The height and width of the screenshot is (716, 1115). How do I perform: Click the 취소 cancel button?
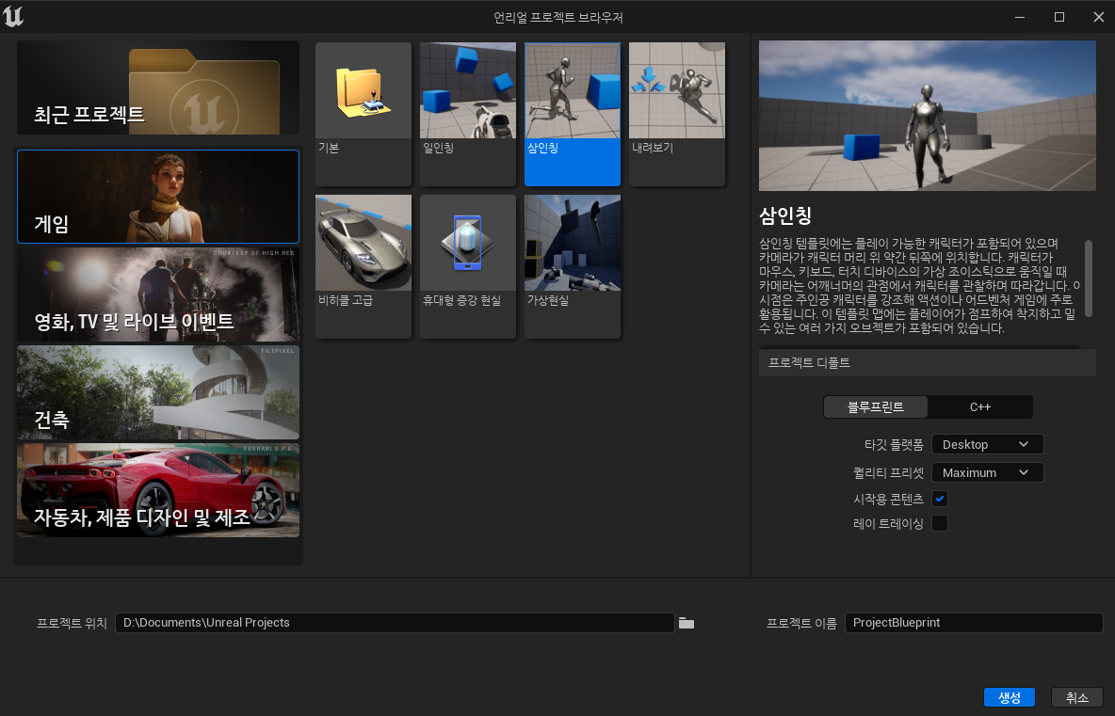click(x=1076, y=697)
